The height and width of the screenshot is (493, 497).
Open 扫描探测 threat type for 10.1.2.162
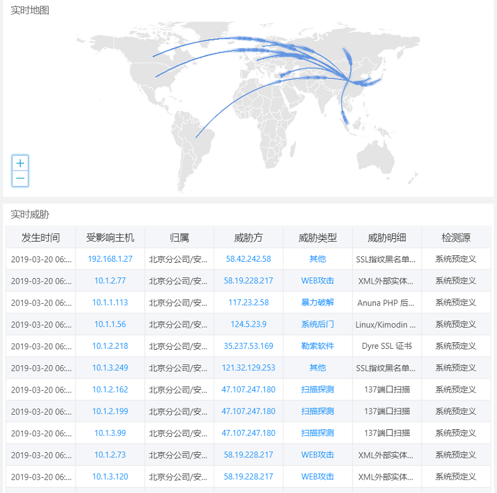(x=317, y=390)
